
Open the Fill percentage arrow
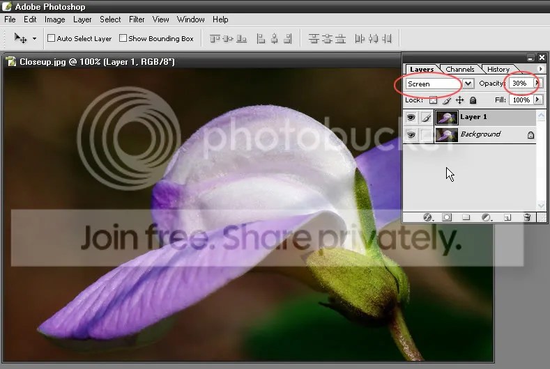click(x=537, y=100)
